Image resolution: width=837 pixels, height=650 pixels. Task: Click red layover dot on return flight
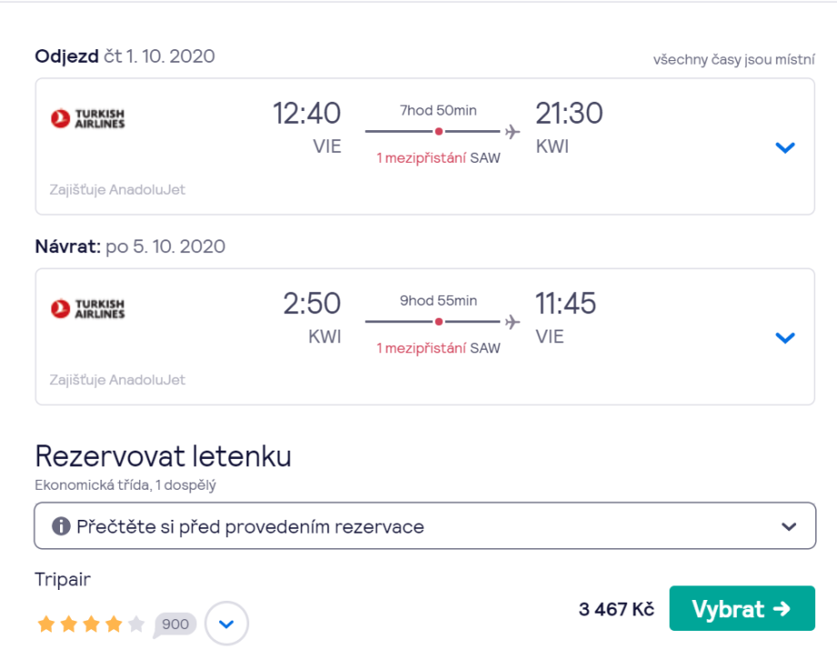439,322
